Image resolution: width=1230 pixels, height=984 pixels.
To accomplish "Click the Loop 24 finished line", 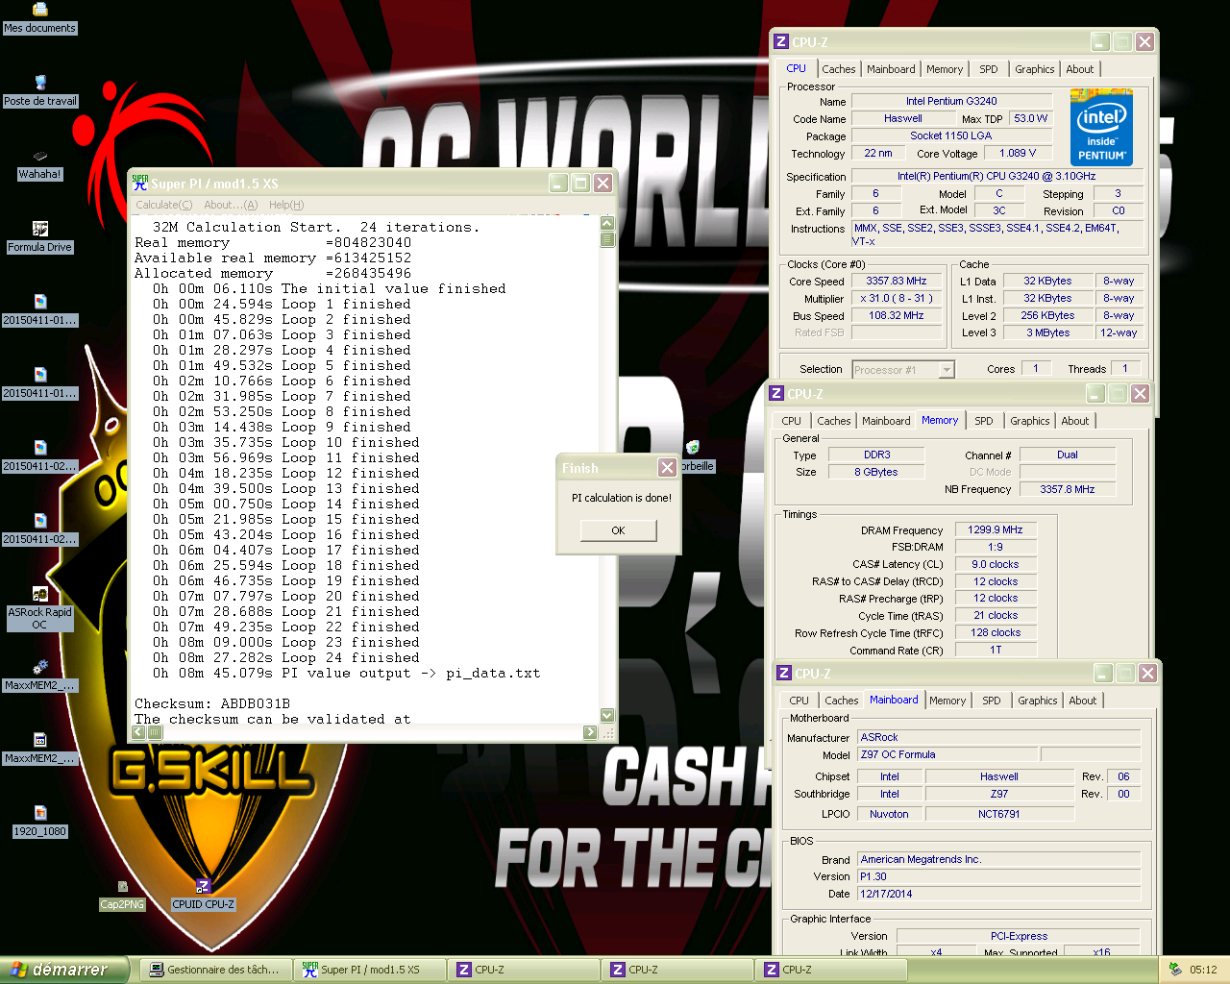I will point(286,657).
